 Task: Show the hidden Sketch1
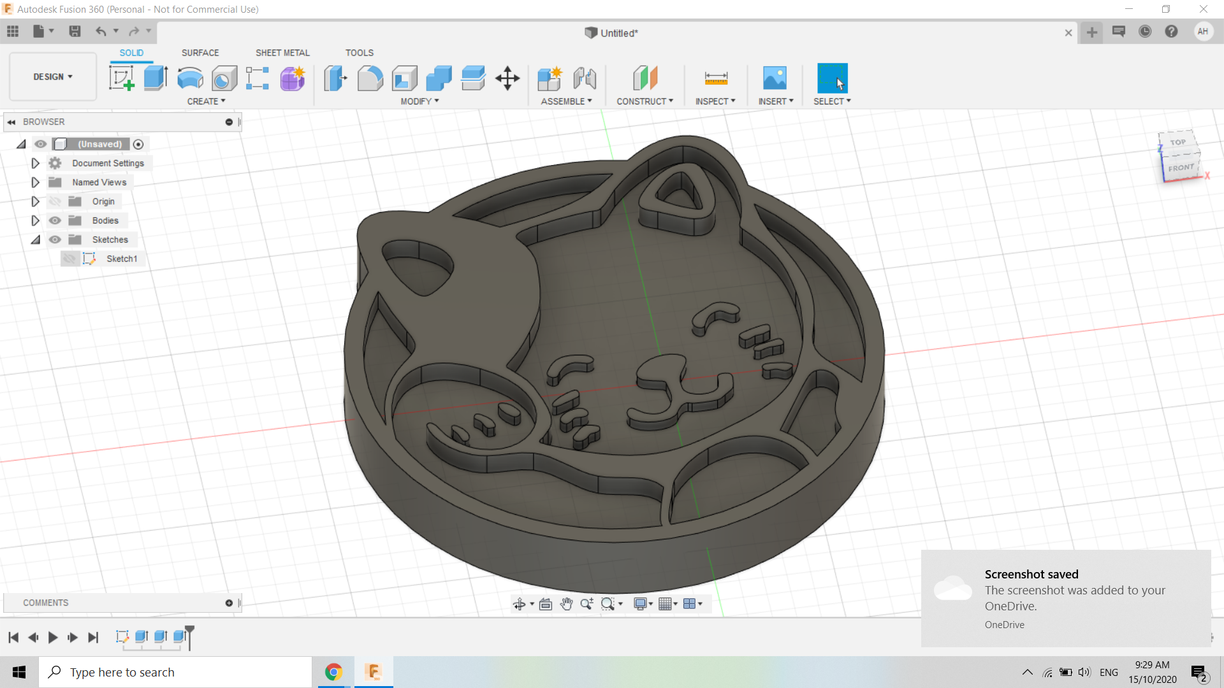pyautogui.click(x=70, y=258)
